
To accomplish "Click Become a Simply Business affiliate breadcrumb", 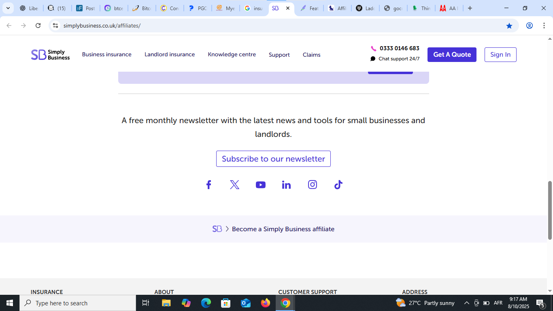I will 283,229.
